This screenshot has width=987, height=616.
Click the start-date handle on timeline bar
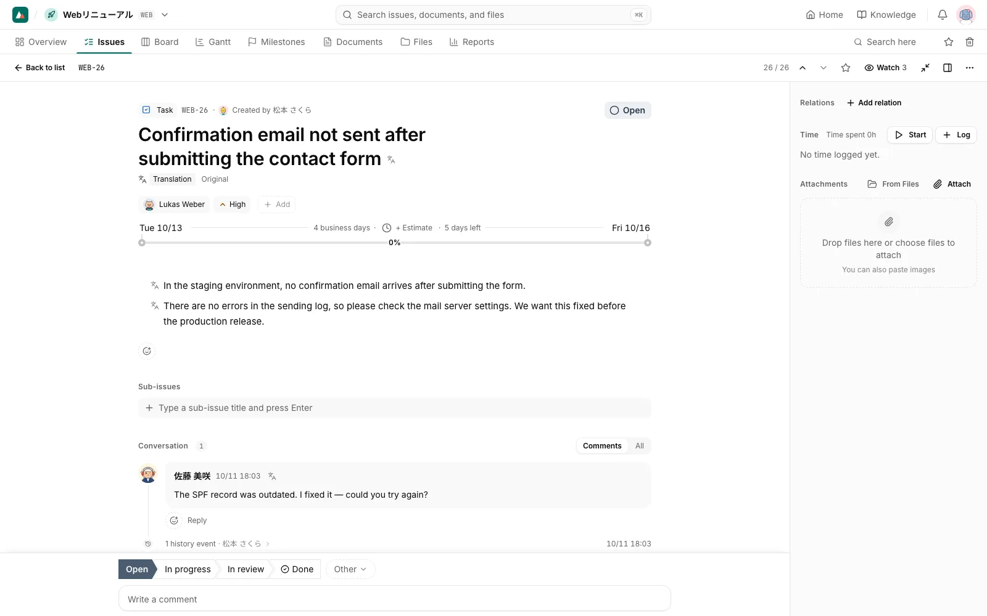(x=142, y=243)
